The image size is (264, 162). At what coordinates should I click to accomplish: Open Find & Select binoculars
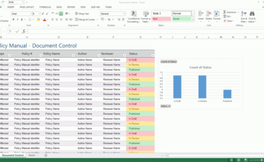[252, 17]
